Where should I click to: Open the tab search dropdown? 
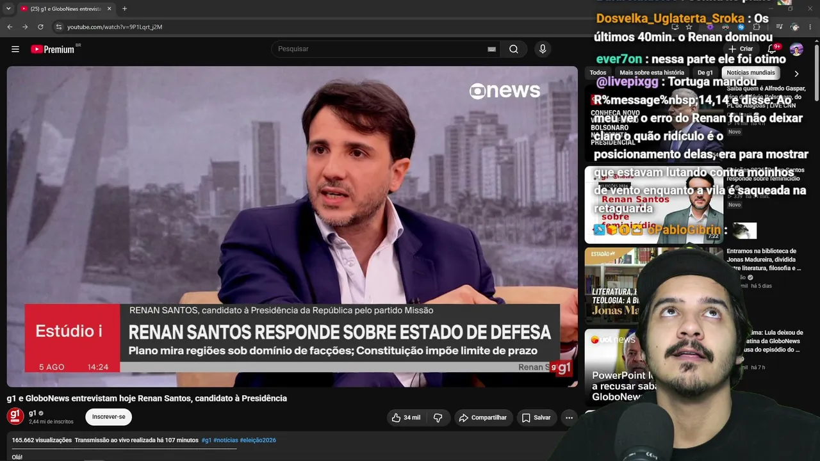click(x=8, y=9)
